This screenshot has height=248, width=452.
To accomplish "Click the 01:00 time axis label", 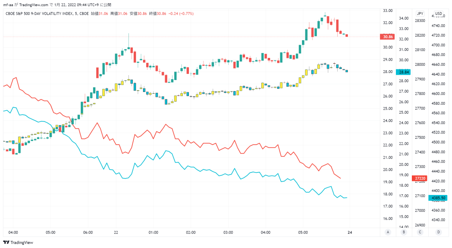I will click(x=153, y=233).
